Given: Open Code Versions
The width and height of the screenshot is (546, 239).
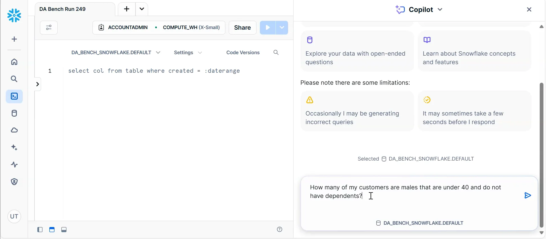Looking at the screenshot, I should click(x=243, y=52).
